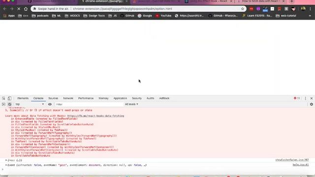
Task: Go forward in browser history
Action: pos(12,9)
